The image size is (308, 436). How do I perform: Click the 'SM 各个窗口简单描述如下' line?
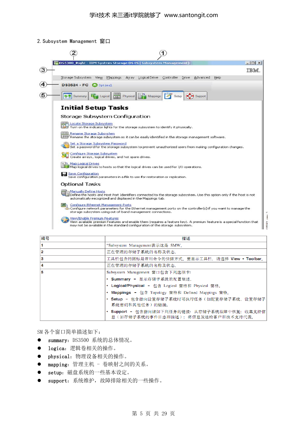point(69,332)
